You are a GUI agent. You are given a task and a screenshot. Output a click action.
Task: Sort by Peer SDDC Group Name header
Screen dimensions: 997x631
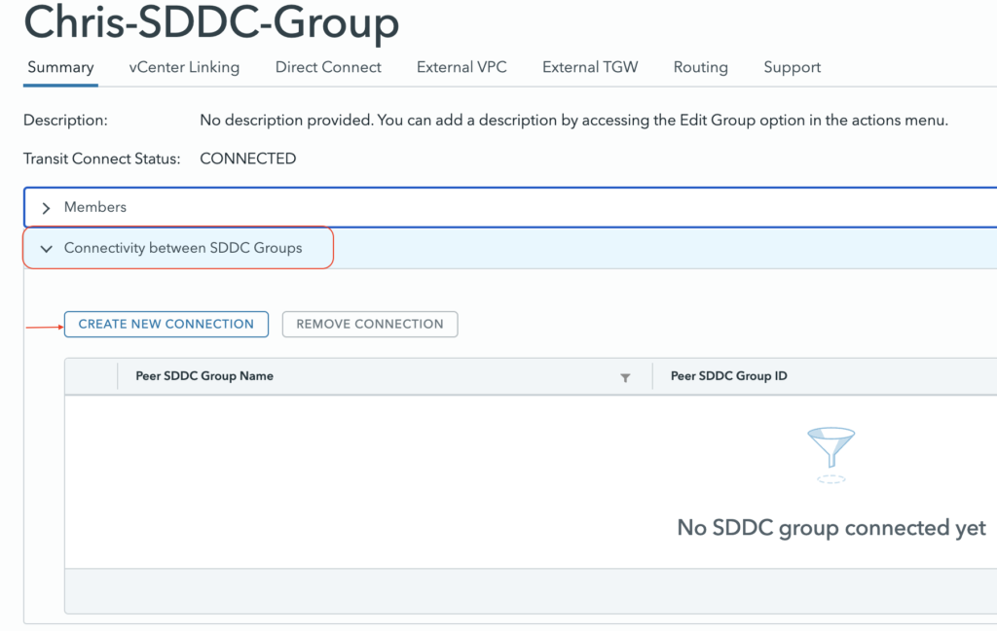pos(204,376)
